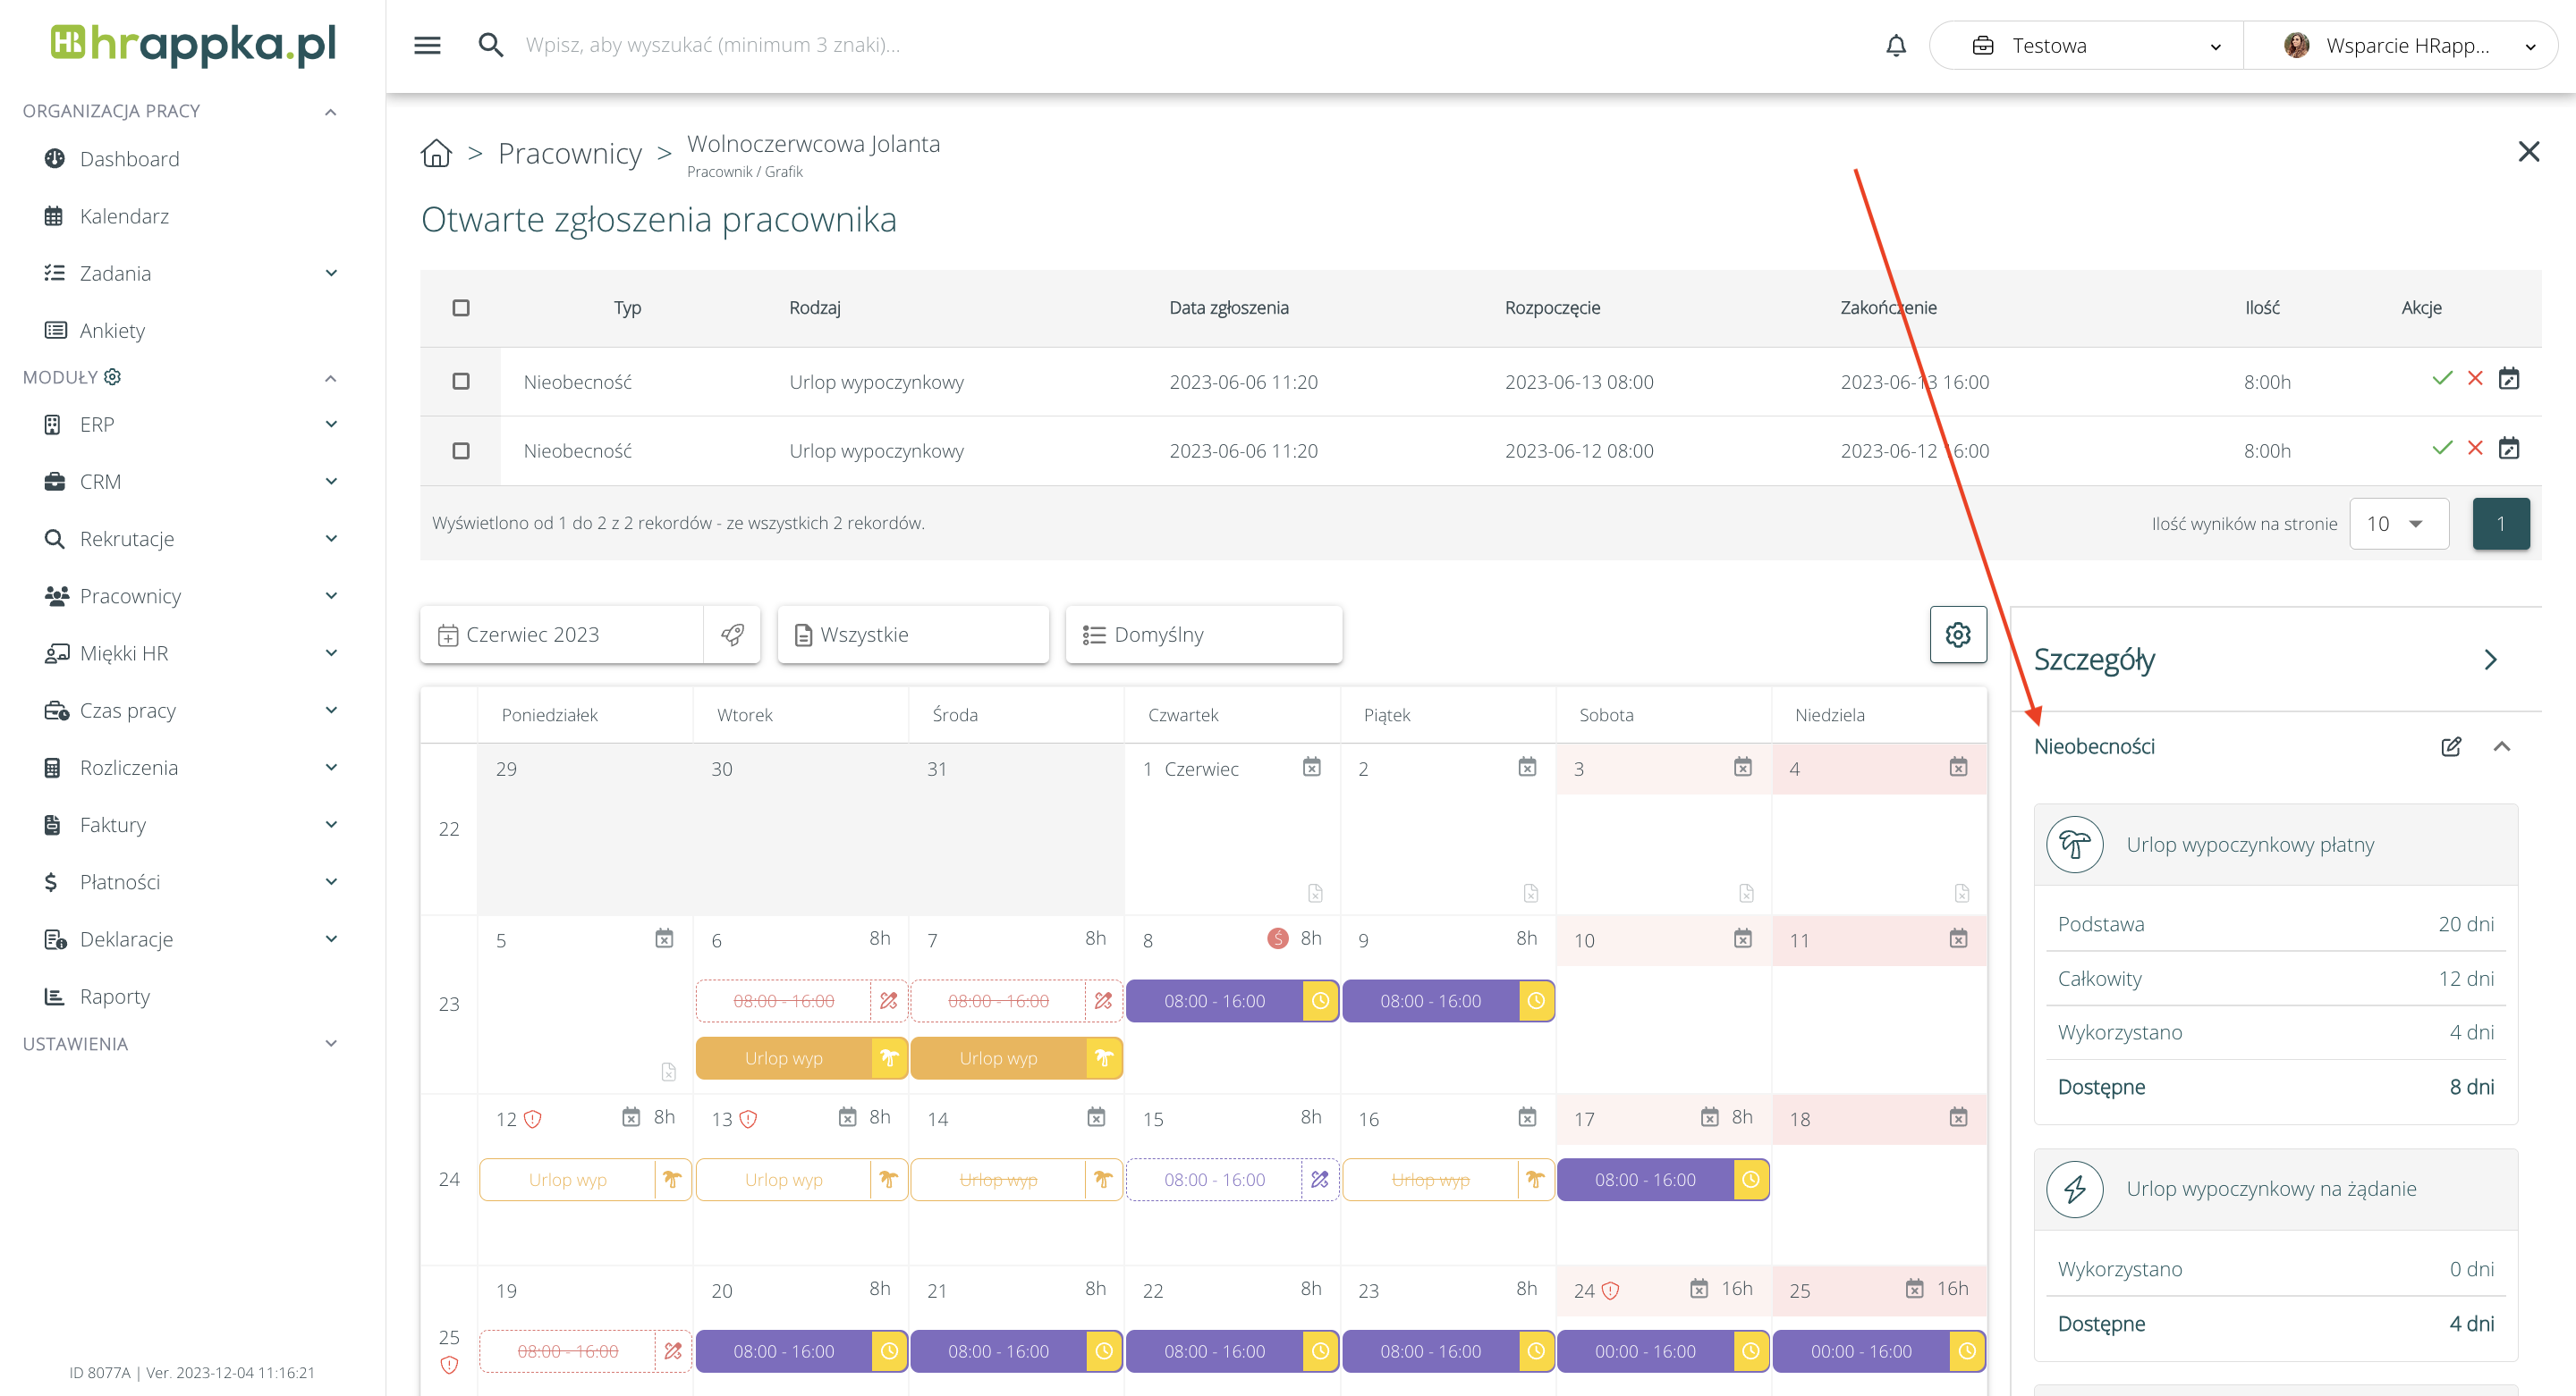Reject the 2023-06-12 leave request with the red X
2576x1396 pixels.
tap(2475, 448)
